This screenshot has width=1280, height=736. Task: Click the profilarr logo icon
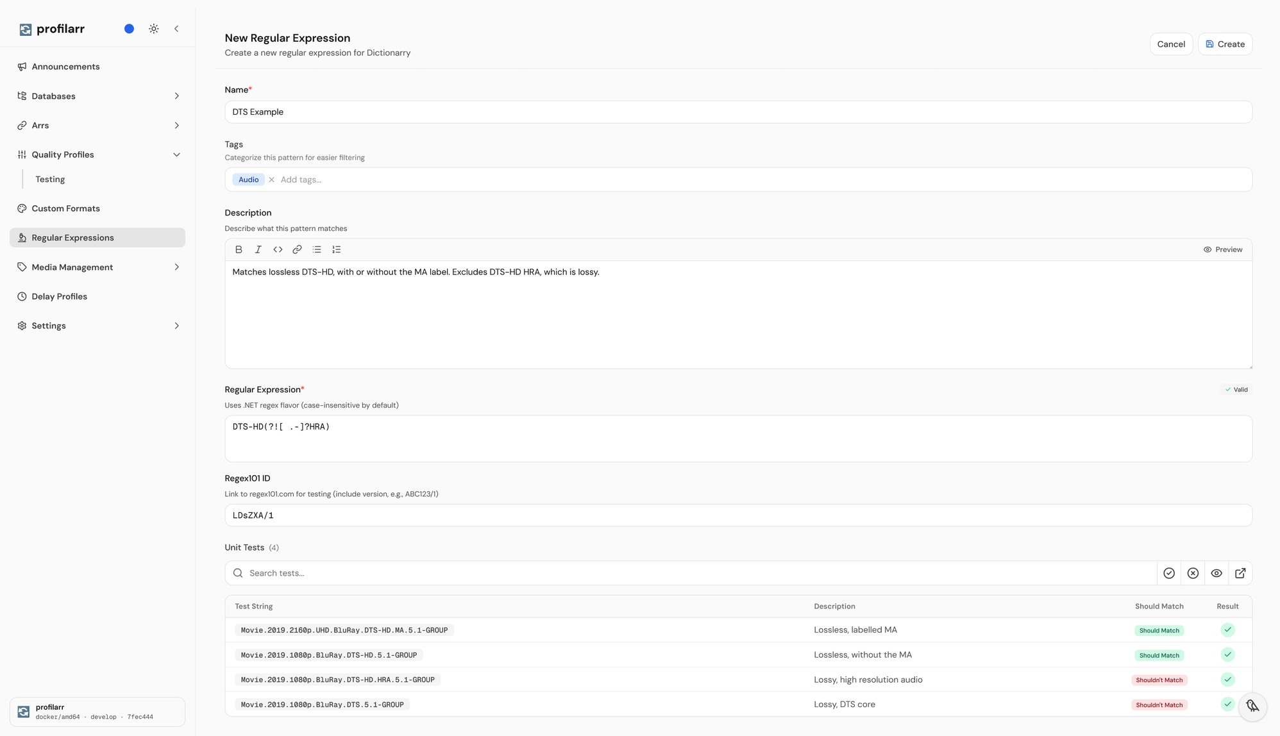[25, 29]
